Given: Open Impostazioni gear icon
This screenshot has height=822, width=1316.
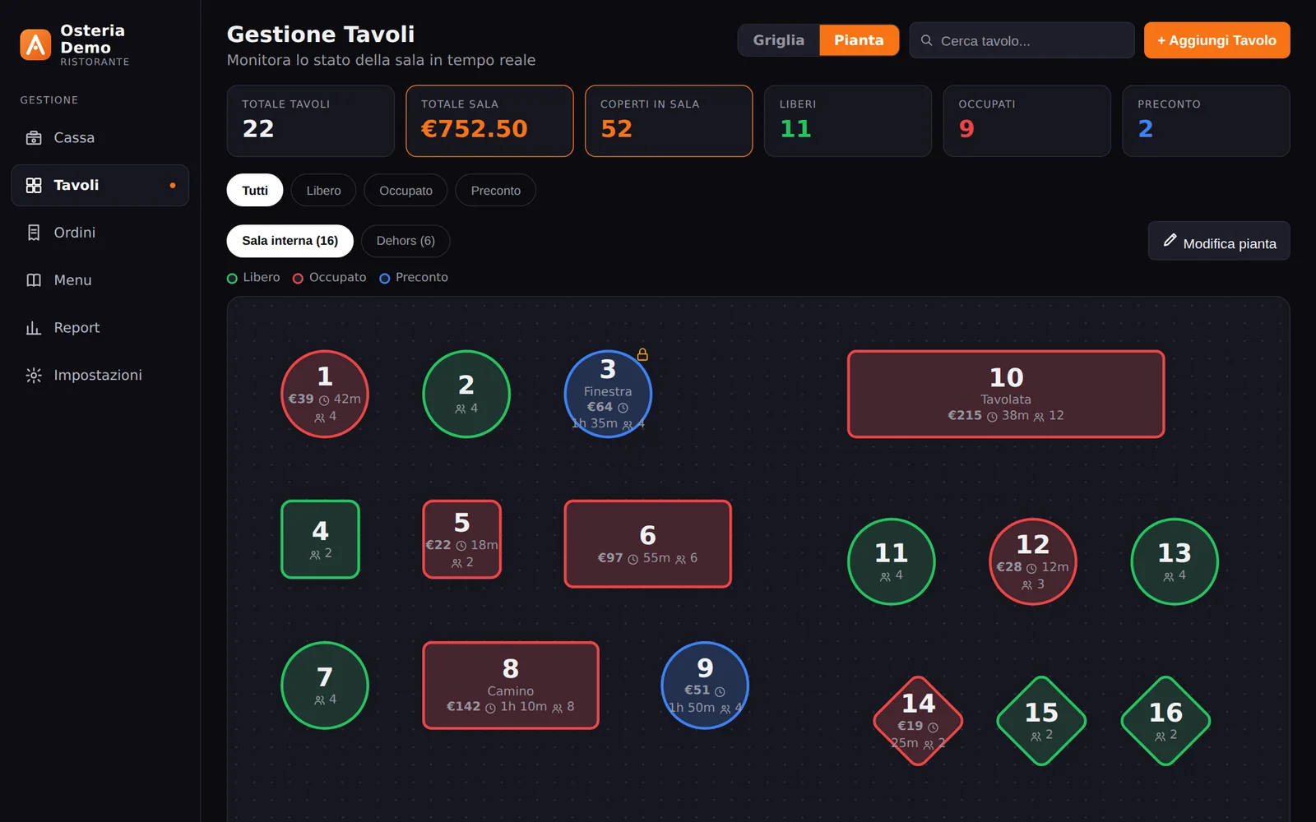Looking at the screenshot, I should 34,375.
